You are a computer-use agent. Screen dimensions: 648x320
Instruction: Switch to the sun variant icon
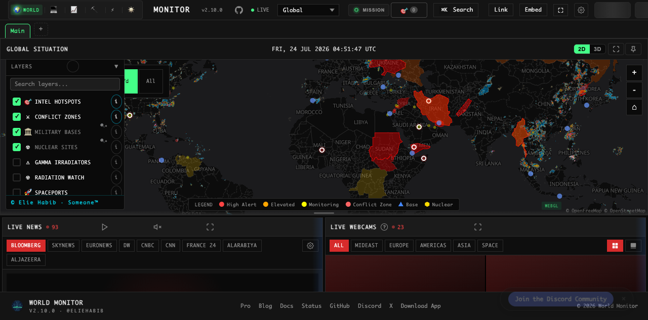132,10
